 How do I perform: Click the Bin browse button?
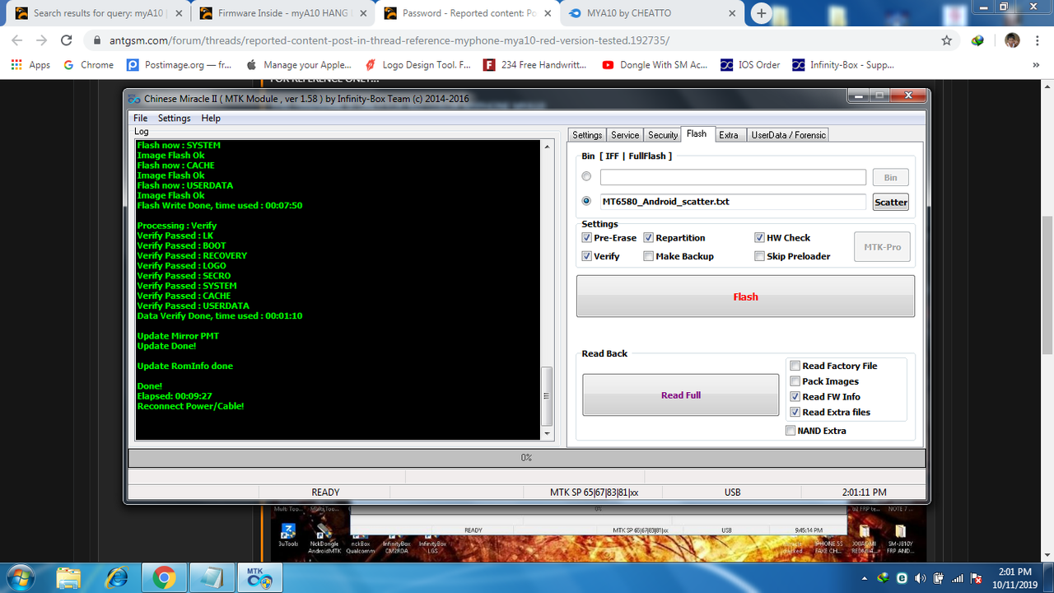pyautogui.click(x=891, y=177)
